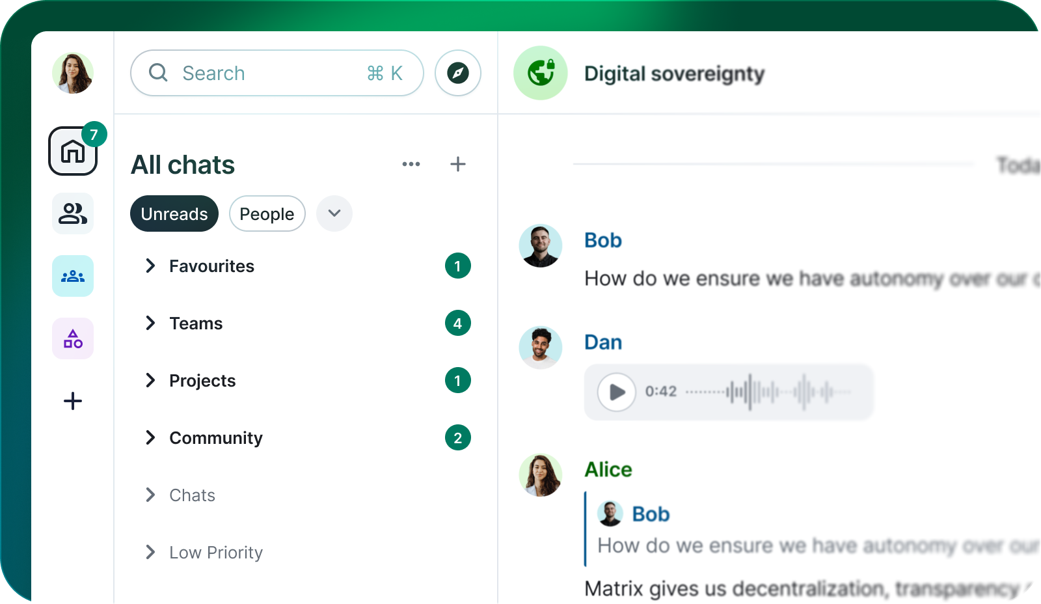Focus the Search input field

coord(277,73)
